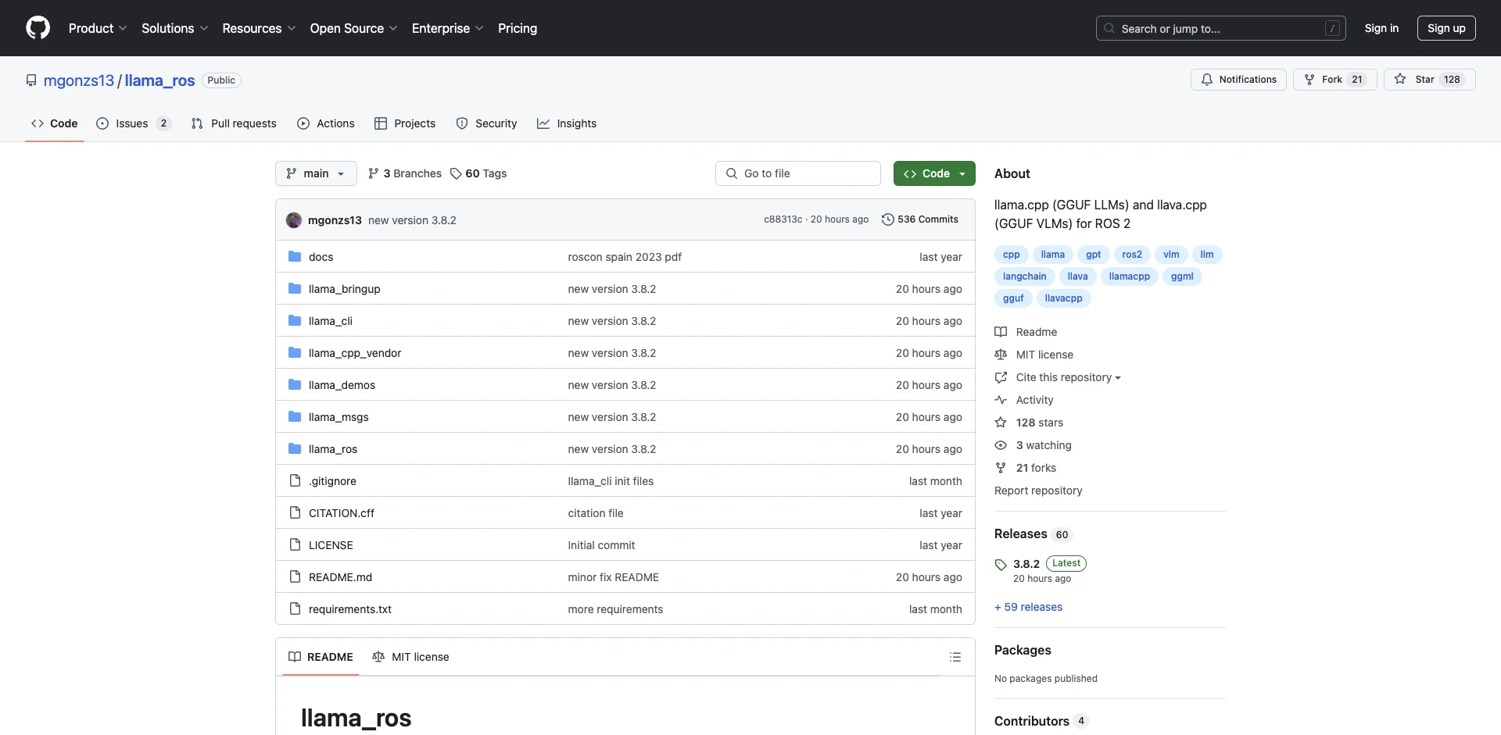The height and width of the screenshot is (735, 1501).
Task: Click the commit history clock icon
Action: click(887, 219)
